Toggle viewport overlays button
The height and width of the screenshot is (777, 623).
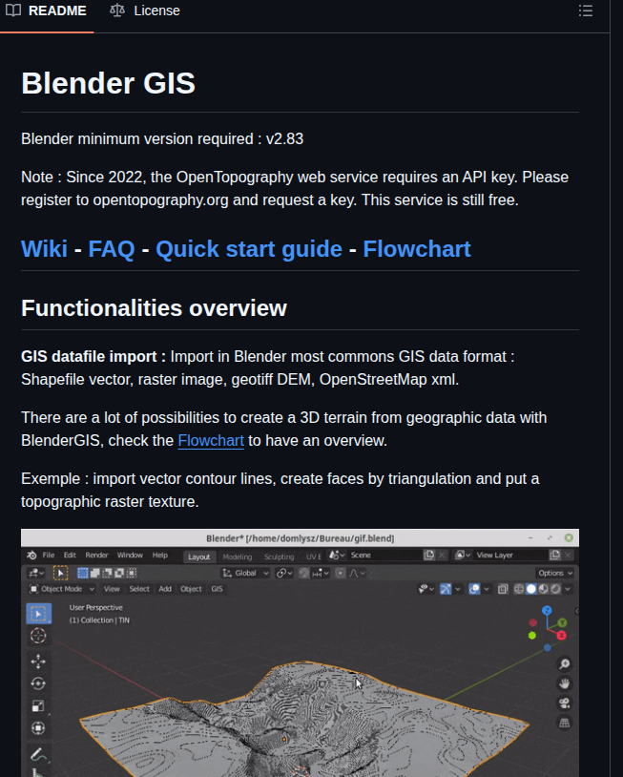474,589
